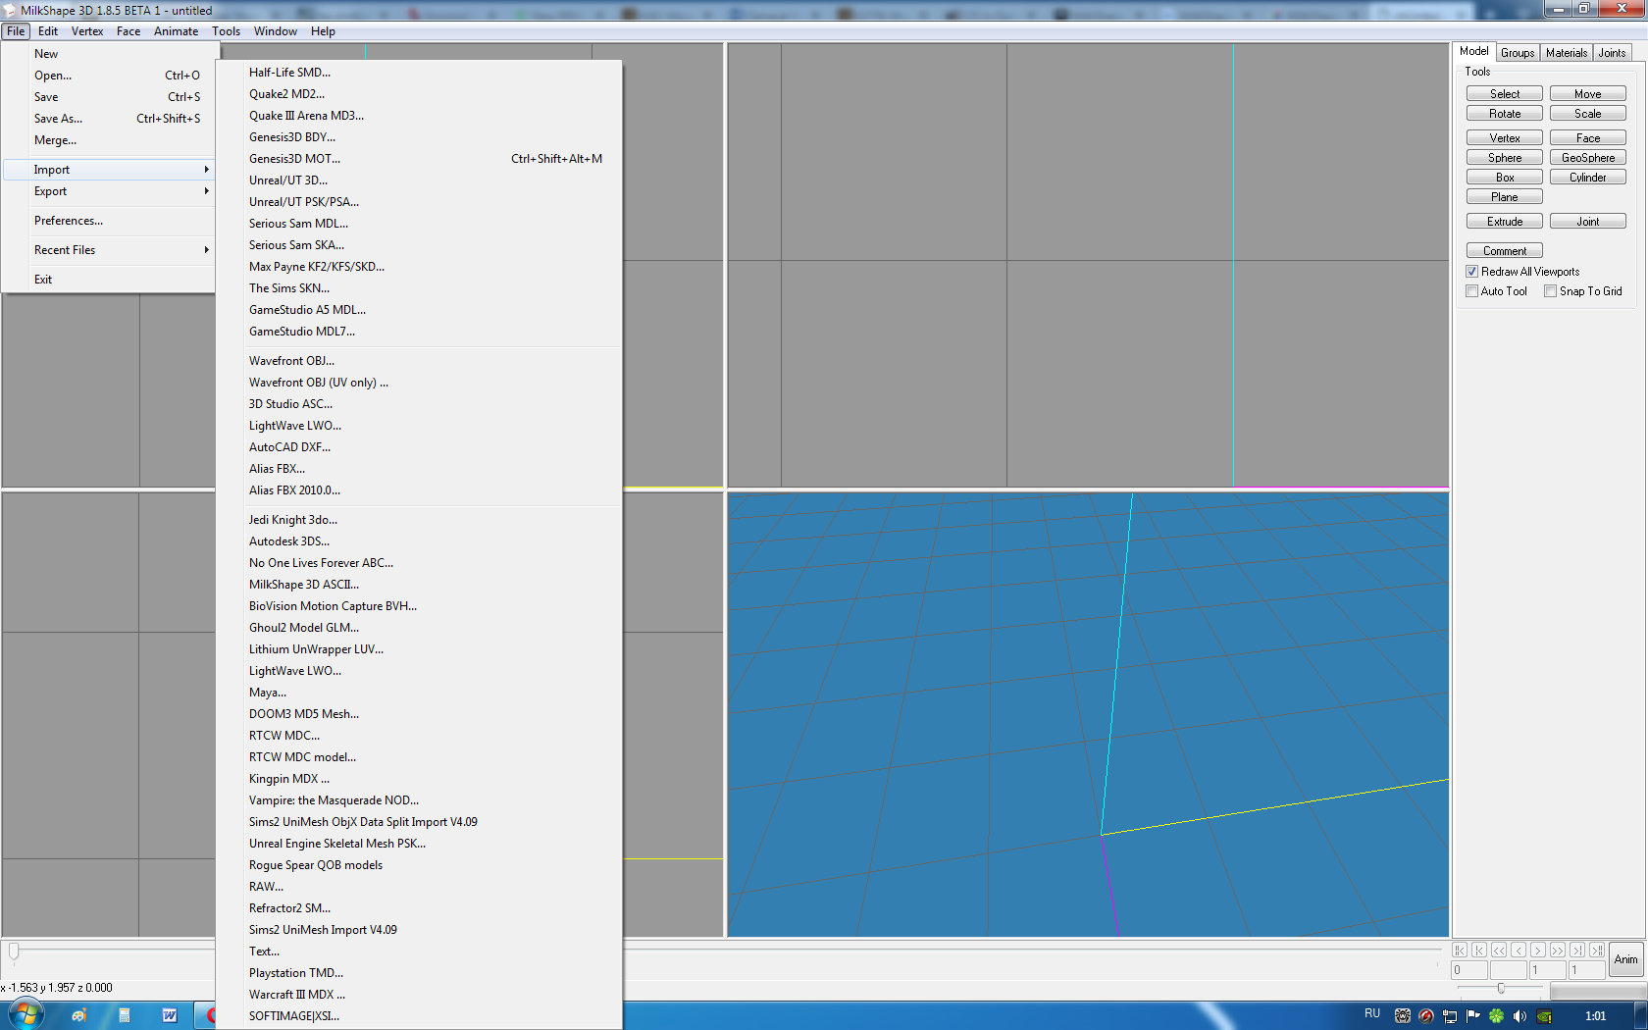The height and width of the screenshot is (1030, 1648).
Task: Step forward one frame
Action: tap(1538, 950)
